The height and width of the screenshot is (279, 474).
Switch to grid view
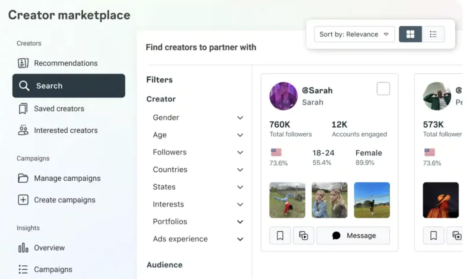coord(411,34)
